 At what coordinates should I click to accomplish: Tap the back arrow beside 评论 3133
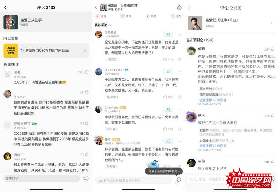click(5, 7)
